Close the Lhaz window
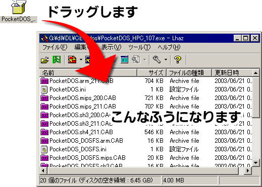This screenshot has width=262, height=187. point(255,38)
